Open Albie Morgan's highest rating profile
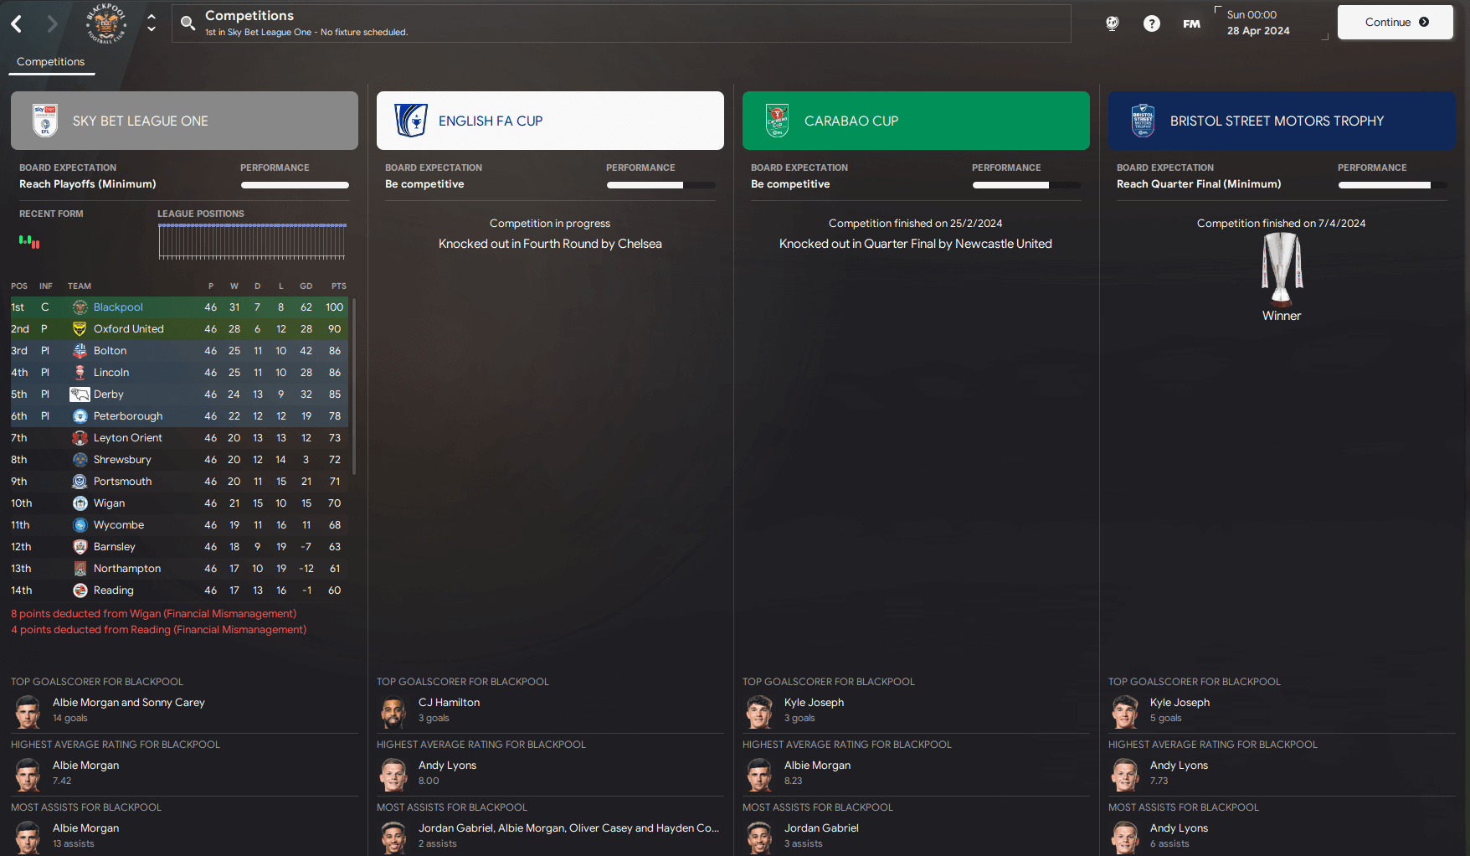Viewport: 1470px width, 856px height. coord(85,766)
